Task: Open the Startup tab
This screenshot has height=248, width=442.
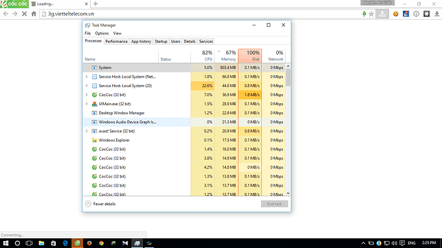Action: point(161,42)
